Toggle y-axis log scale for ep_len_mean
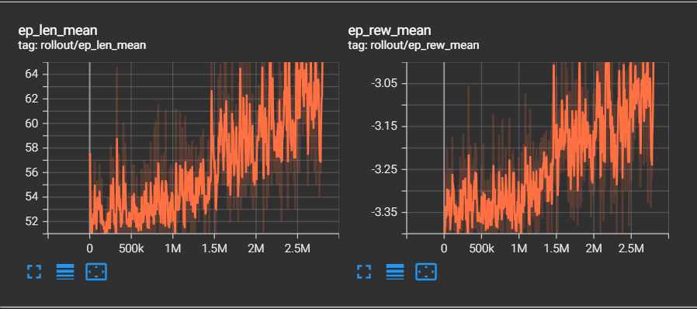Image resolution: width=697 pixels, height=309 pixels. (x=65, y=272)
